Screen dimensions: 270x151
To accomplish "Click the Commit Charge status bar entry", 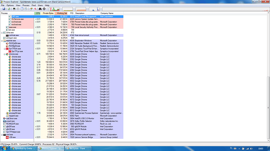I will click(x=30, y=144).
